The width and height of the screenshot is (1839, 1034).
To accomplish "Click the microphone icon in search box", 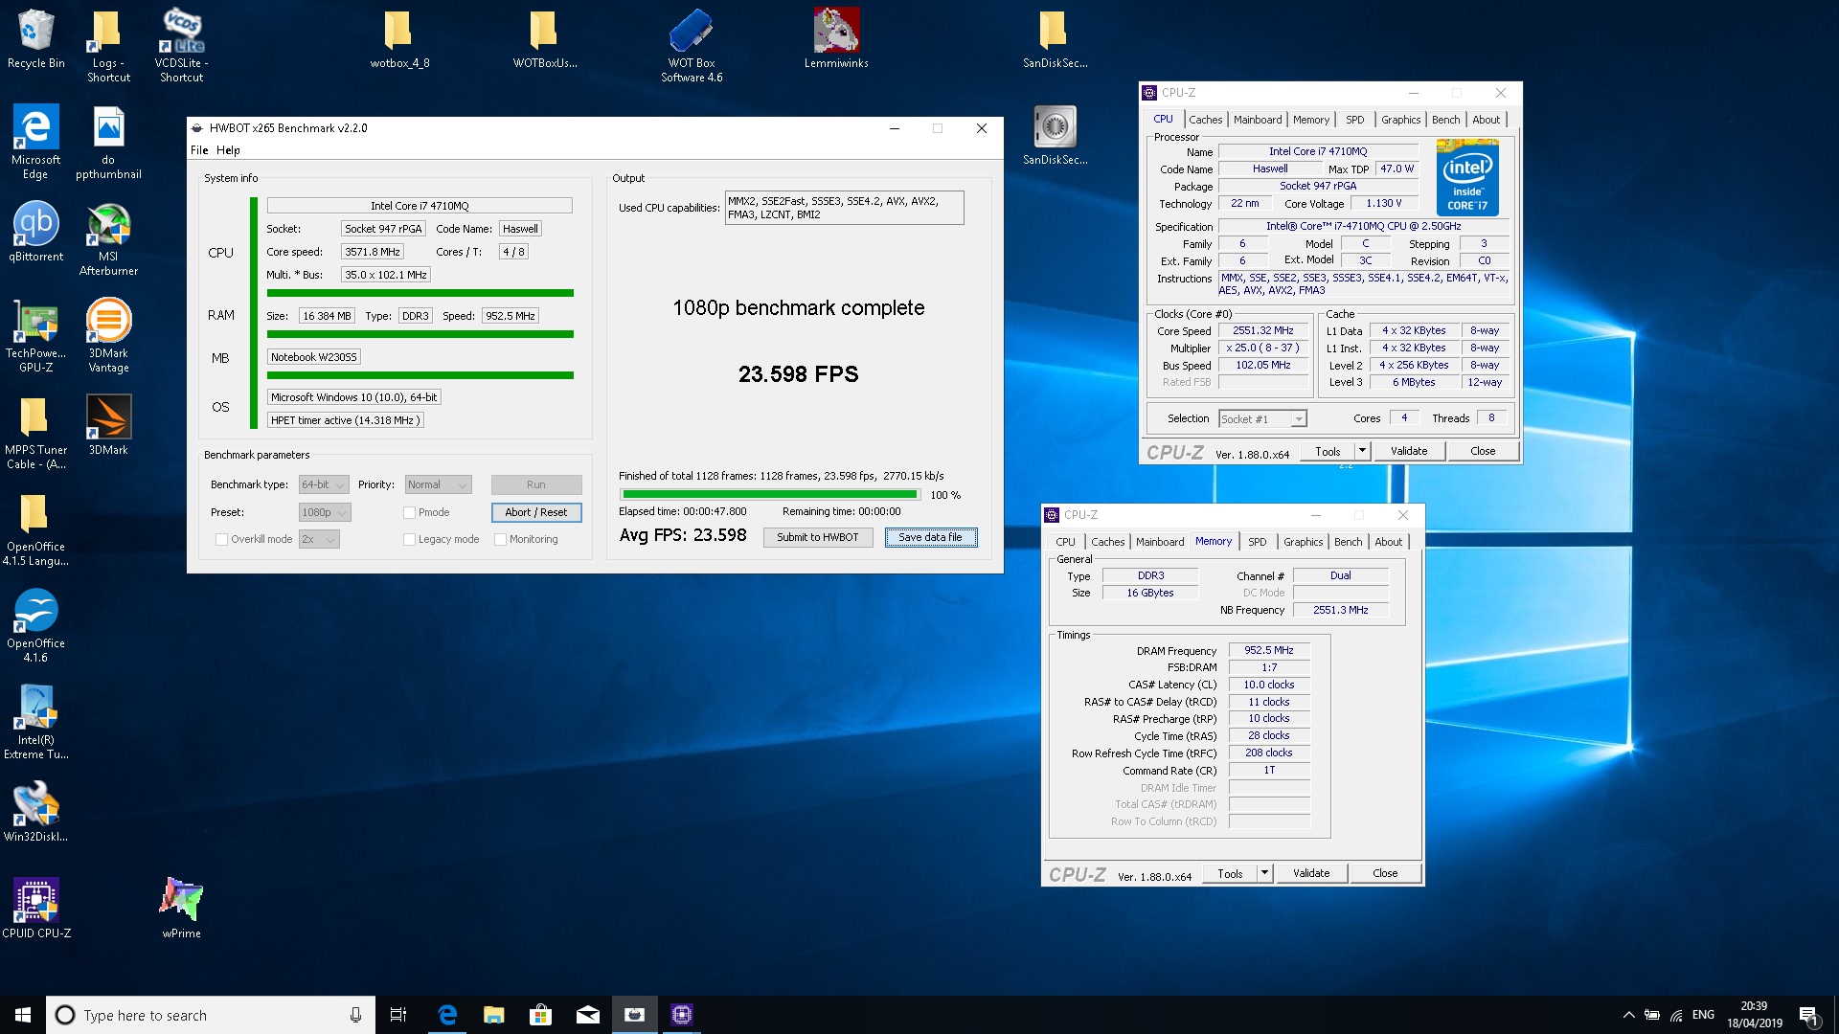I will pos(355,1015).
